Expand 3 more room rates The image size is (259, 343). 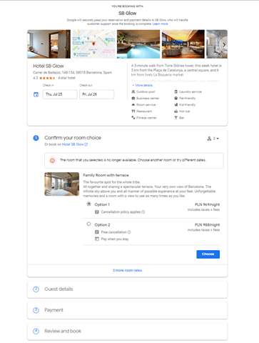[x=128, y=270]
